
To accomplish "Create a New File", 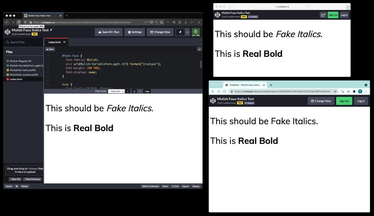I will click(15, 179).
